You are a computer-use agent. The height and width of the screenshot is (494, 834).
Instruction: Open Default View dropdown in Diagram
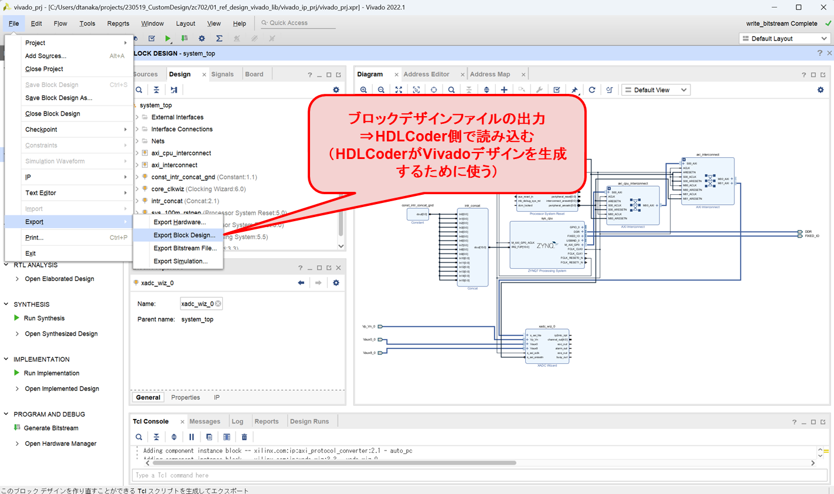click(x=656, y=90)
